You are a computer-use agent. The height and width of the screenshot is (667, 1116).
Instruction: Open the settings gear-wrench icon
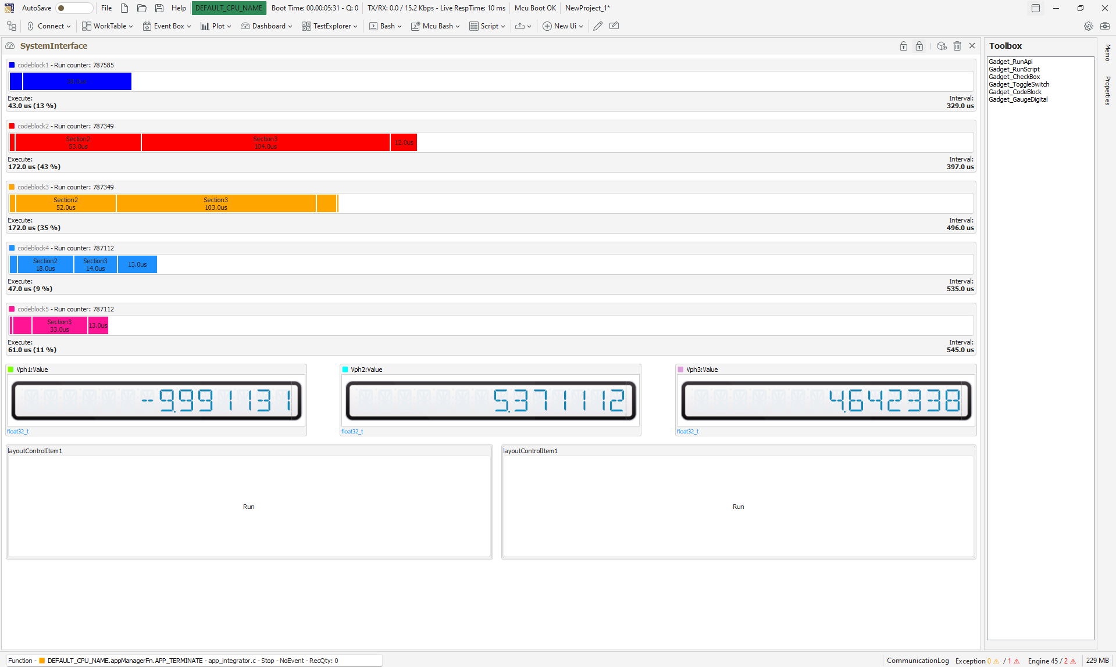click(1089, 26)
